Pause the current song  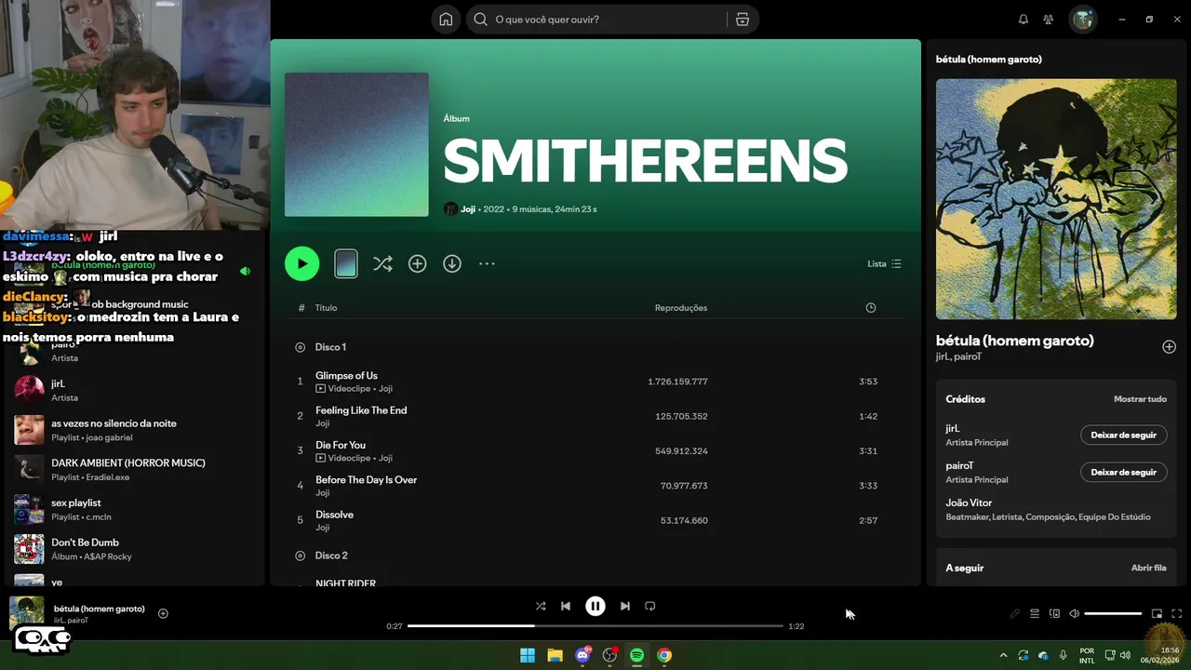tap(595, 606)
